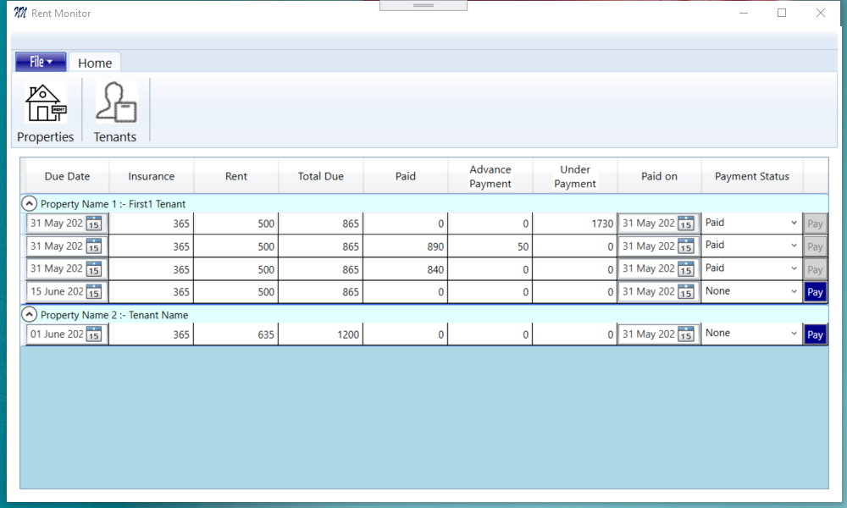Screen dimensions: 847x508
Task: Open Due Date calendar for 15 June row
Action: (x=94, y=292)
